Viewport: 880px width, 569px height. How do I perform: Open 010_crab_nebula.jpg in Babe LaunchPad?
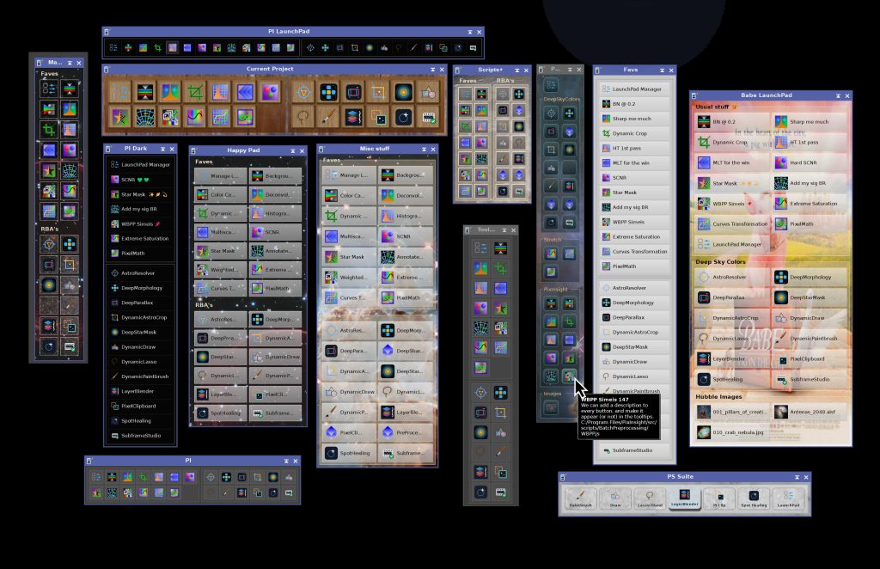732,432
